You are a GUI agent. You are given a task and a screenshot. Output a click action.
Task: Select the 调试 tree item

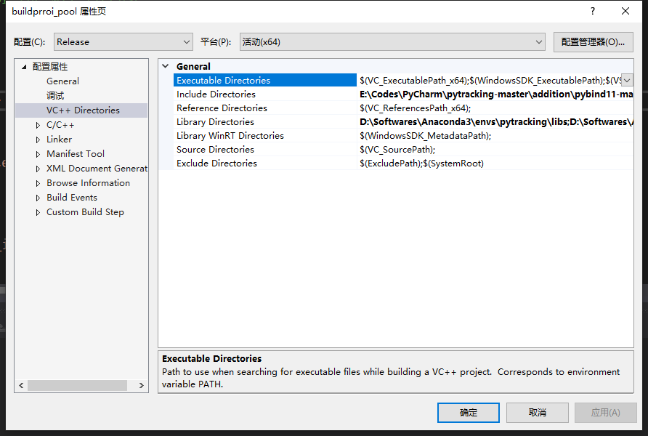(54, 95)
